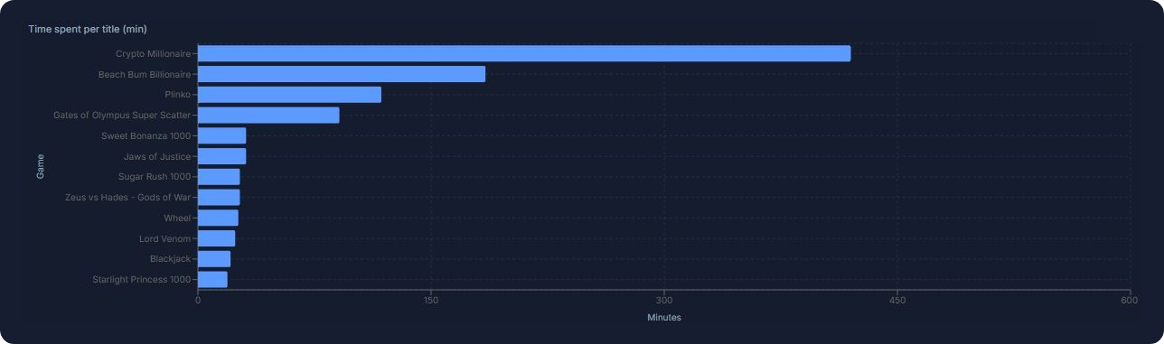Select the Sweet Bonanza 1000 bar
1164x344 pixels.
pos(221,135)
